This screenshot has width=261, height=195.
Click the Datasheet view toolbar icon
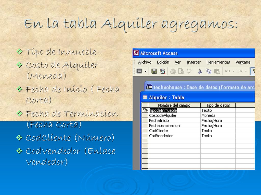[x=139, y=71]
